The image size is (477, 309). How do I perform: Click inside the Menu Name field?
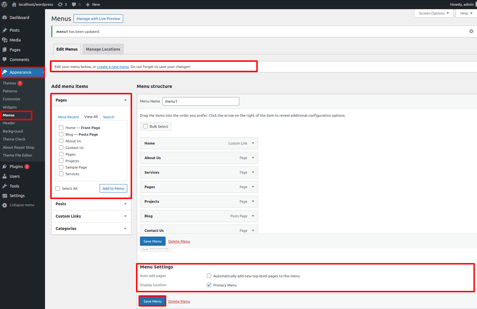point(201,102)
